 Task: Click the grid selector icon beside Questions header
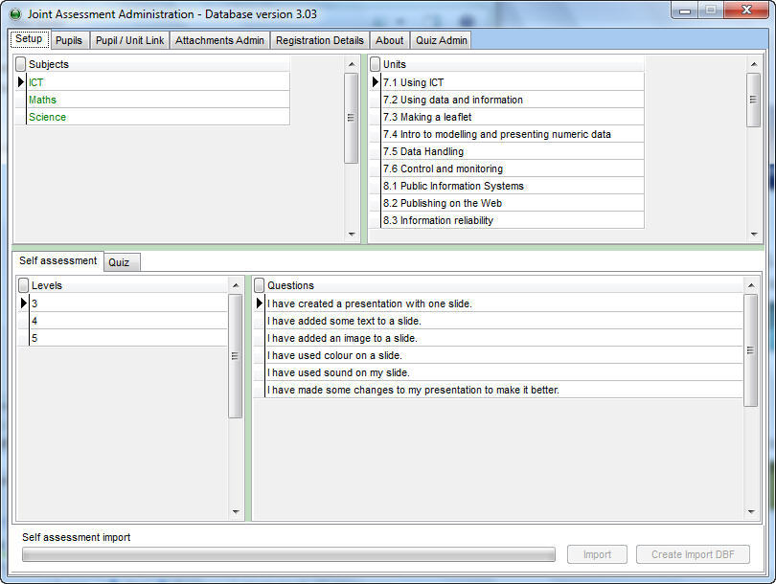257,284
